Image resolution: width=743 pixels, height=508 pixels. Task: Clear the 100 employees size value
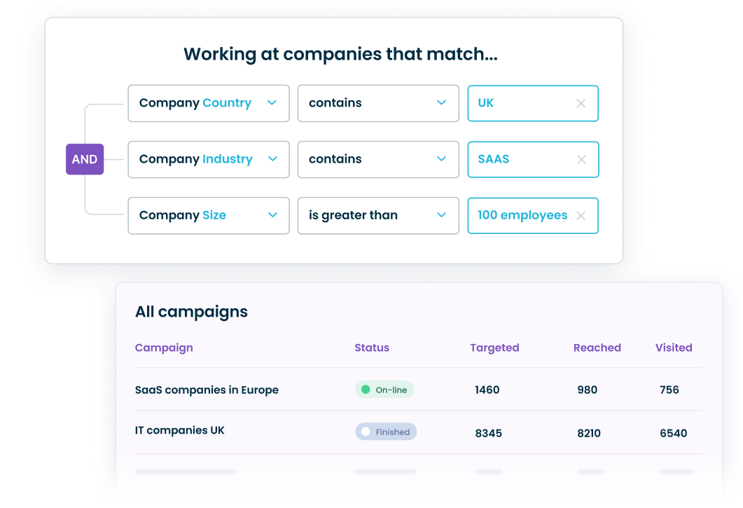pos(581,216)
